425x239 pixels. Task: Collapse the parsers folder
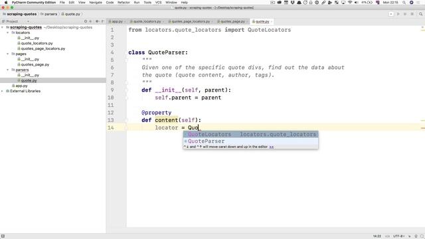7,70
